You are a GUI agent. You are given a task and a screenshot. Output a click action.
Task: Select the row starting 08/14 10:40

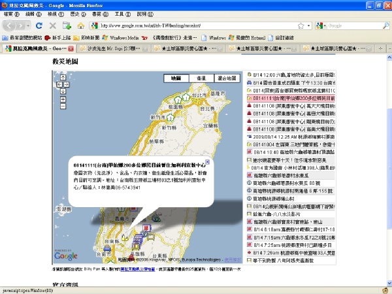(x=291, y=152)
